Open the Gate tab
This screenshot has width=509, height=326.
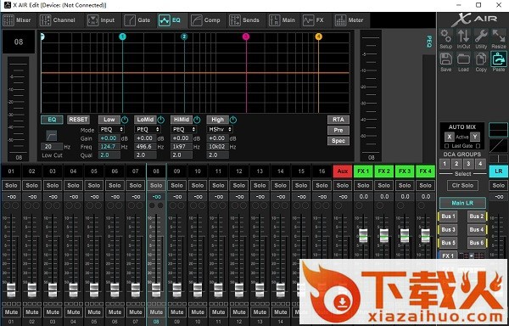[x=137, y=20]
